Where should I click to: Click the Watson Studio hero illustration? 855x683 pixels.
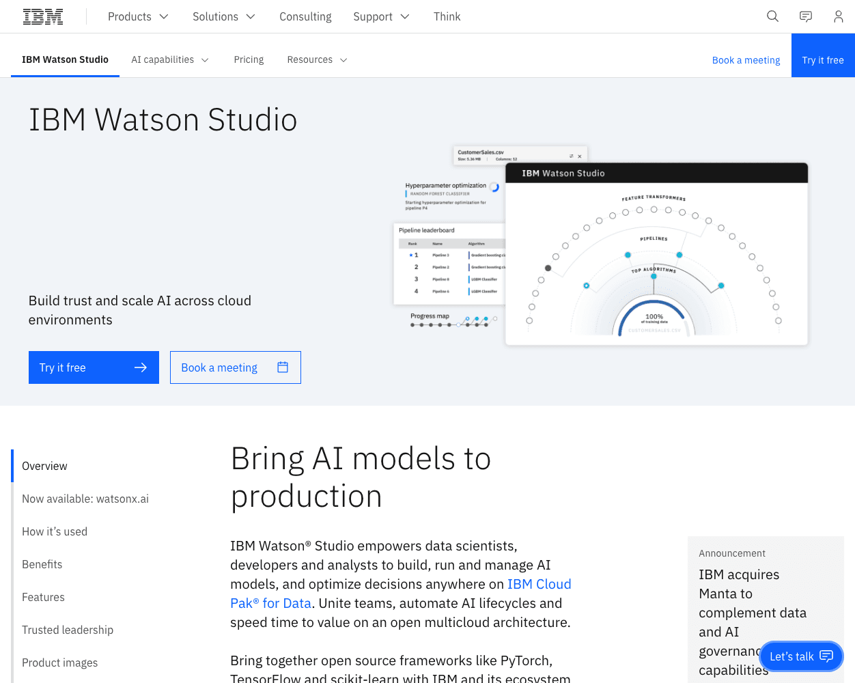pos(600,246)
